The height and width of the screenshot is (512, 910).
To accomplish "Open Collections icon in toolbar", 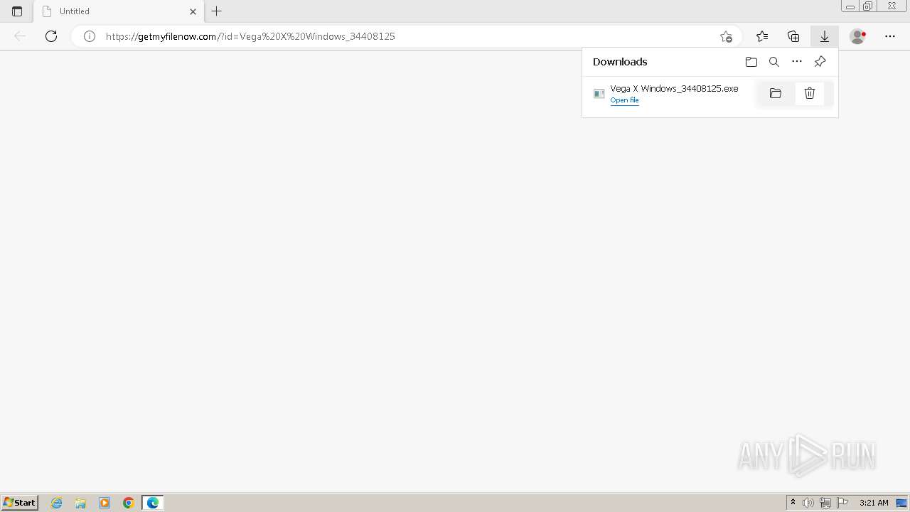I will [793, 36].
